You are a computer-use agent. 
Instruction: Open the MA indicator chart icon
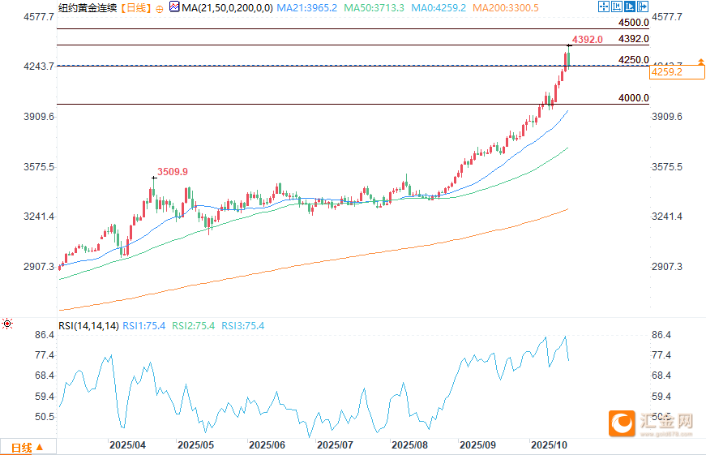pyautogui.click(x=174, y=6)
